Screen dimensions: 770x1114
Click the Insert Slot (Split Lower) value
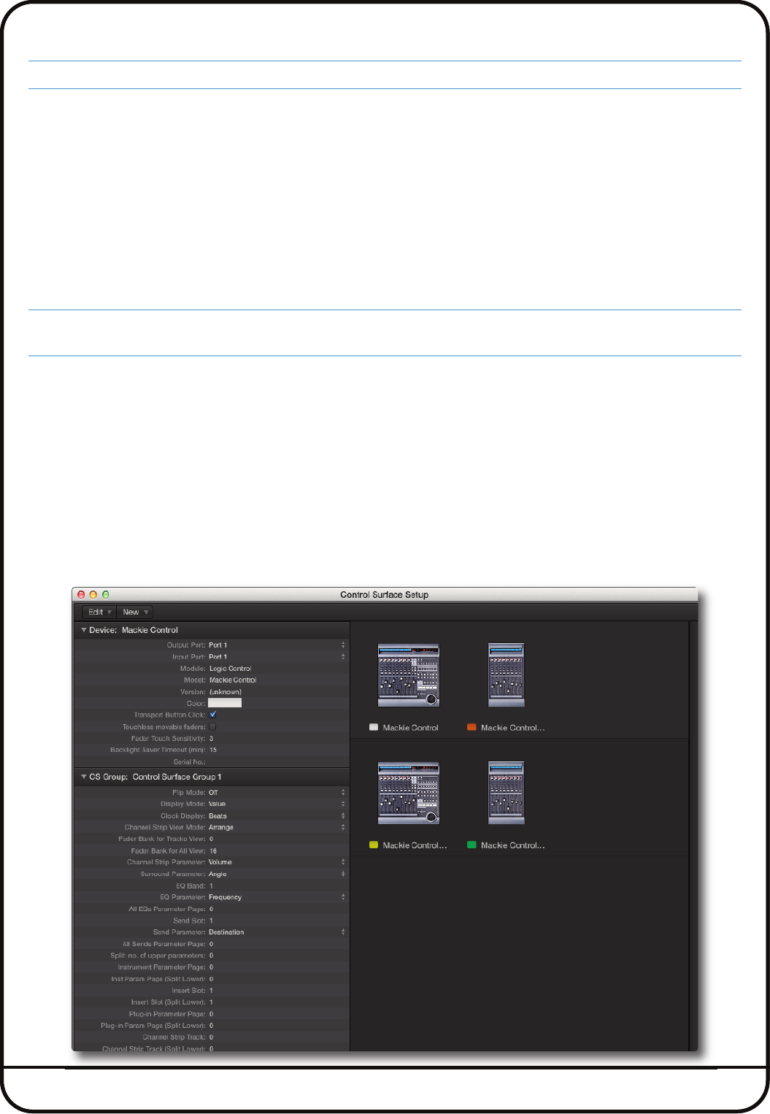[x=211, y=1002]
